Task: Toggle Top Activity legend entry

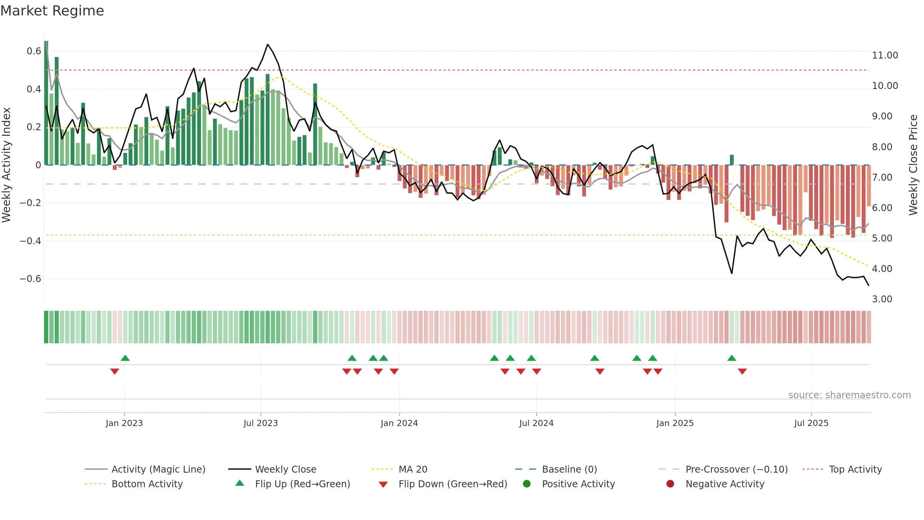Action: coord(842,469)
